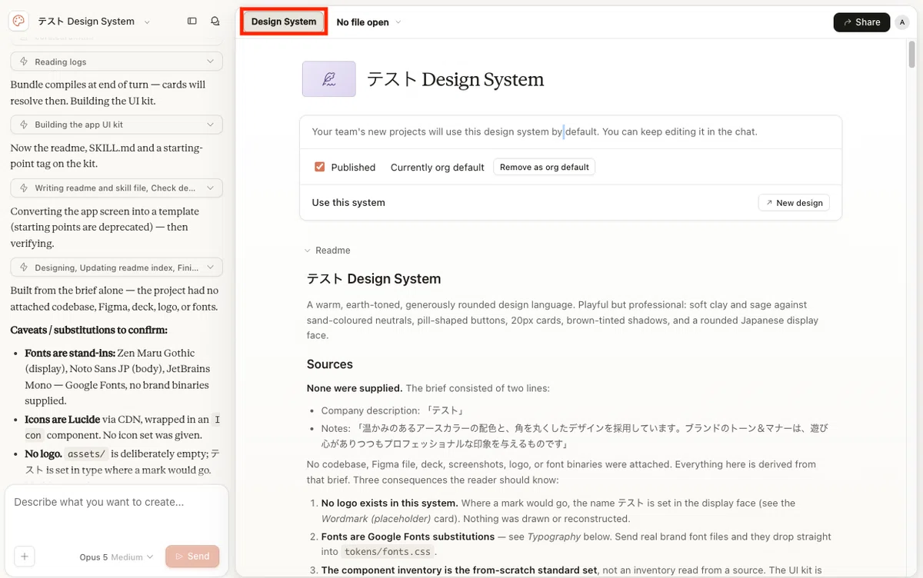This screenshot has height=578, width=923.
Task: Click the lightning icon beside Reading logs
Action: click(25, 61)
